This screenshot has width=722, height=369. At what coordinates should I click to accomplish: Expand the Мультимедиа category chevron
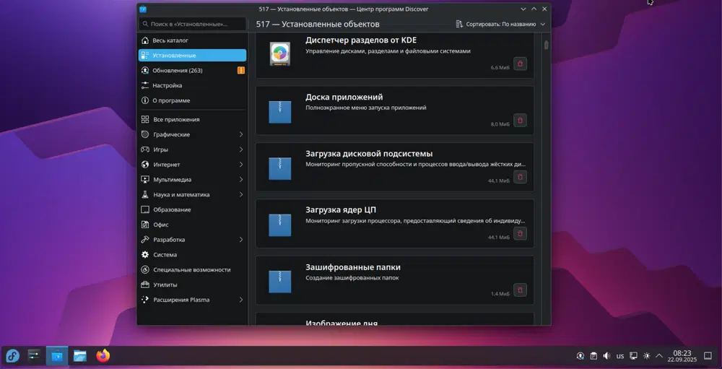(241, 180)
